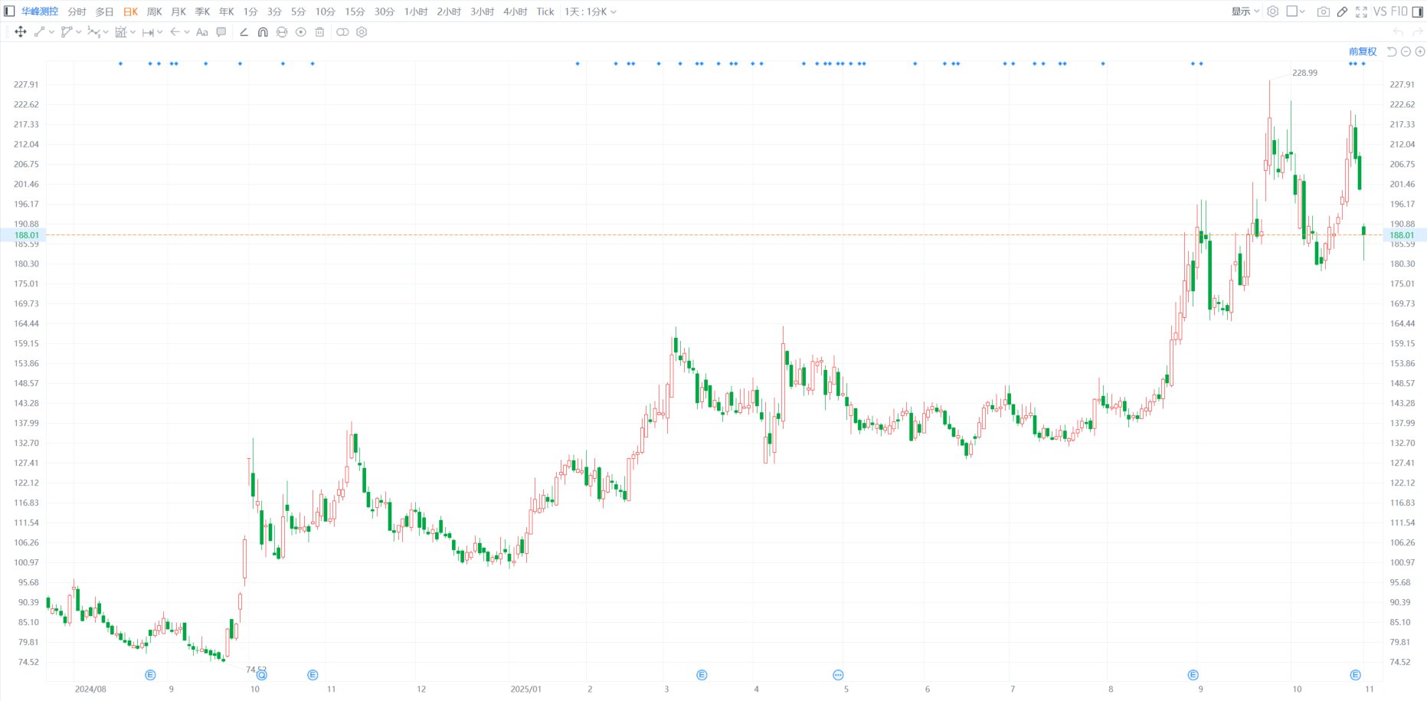The height and width of the screenshot is (701, 1427).
Task: Take a chart screenshot with camera icon
Action: coord(1324,11)
